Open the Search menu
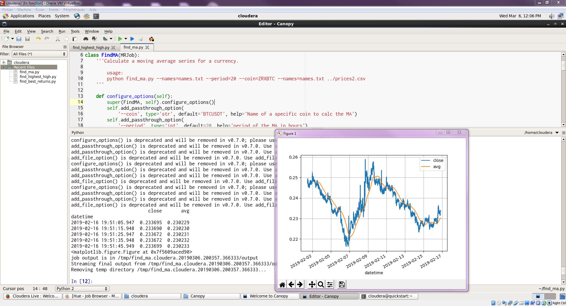 pyautogui.click(x=47, y=31)
